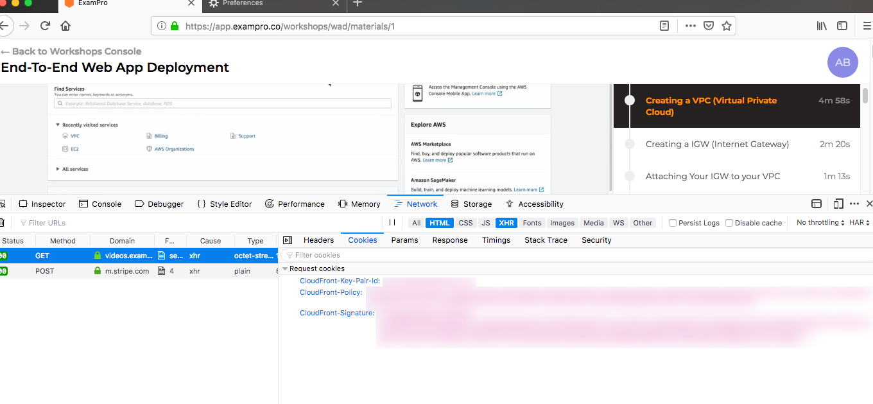The width and height of the screenshot is (873, 404).
Task: Open the Timings details tab
Action: tap(496, 240)
